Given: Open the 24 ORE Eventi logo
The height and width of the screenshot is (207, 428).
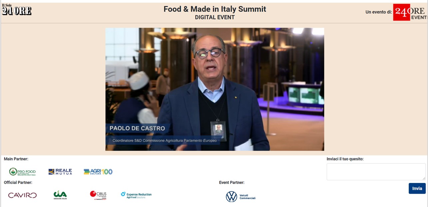Looking at the screenshot, I should 410,12.
